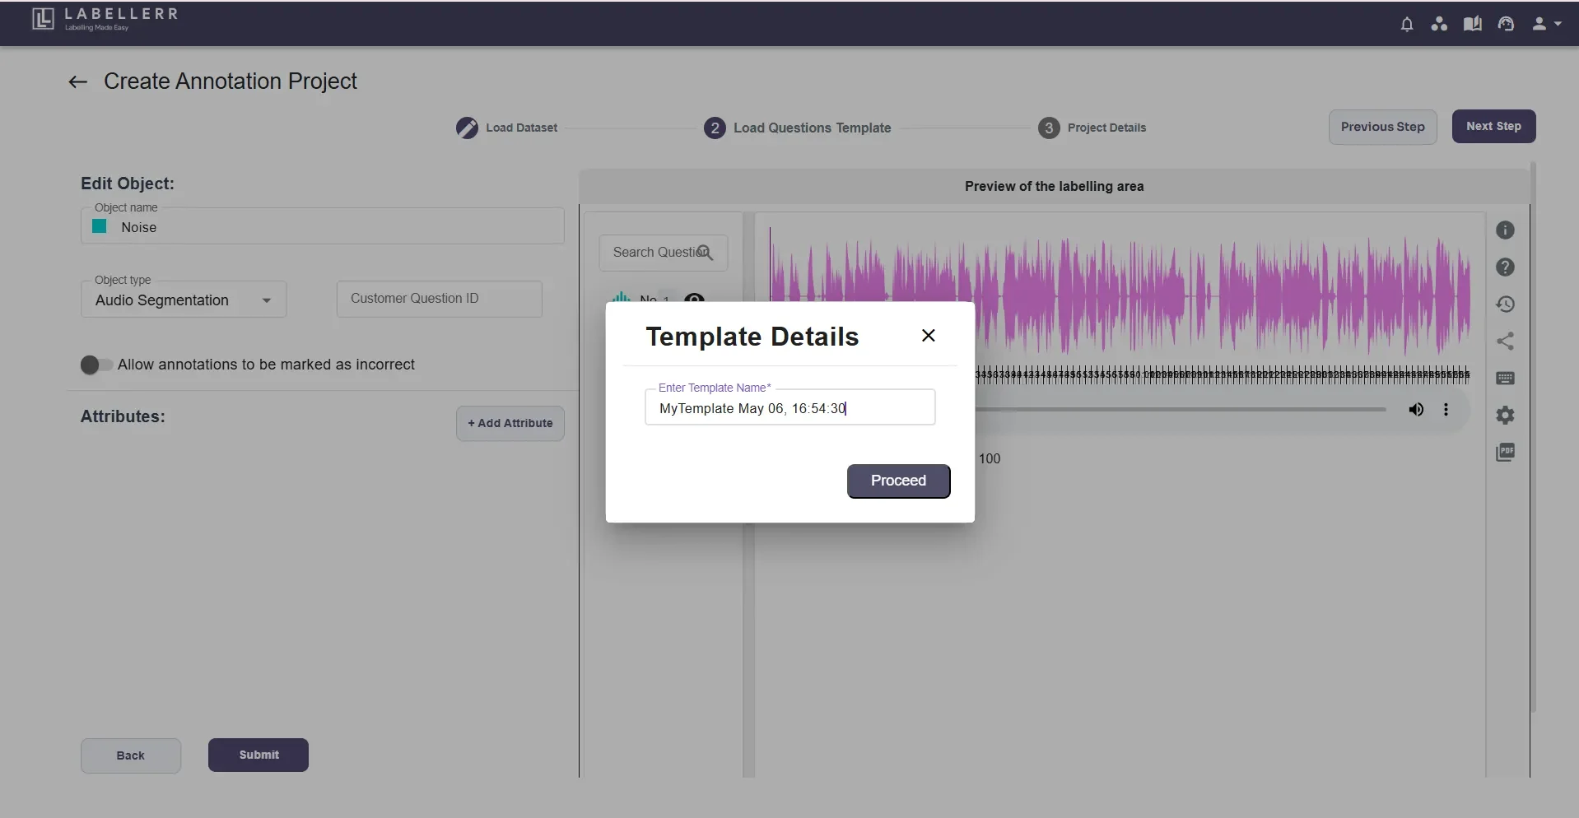Click the Customer Question ID field
Viewport: 1579px width, 818px height.
pos(439,299)
